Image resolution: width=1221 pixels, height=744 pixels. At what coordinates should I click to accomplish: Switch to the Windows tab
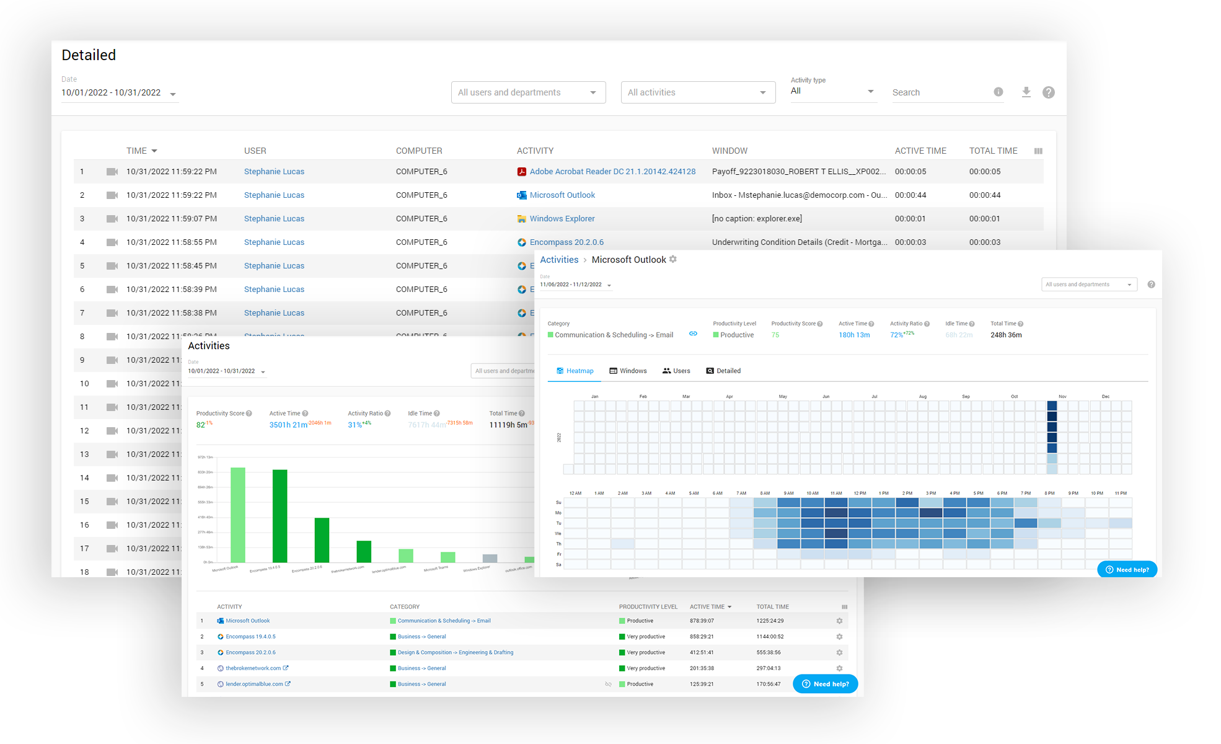click(628, 371)
